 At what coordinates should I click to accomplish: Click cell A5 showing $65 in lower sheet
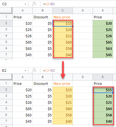coord(23,109)
